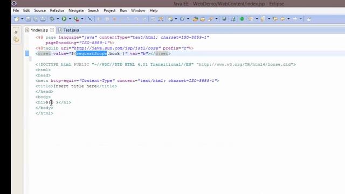
Task: Open the Window menu
Action: 138,10
